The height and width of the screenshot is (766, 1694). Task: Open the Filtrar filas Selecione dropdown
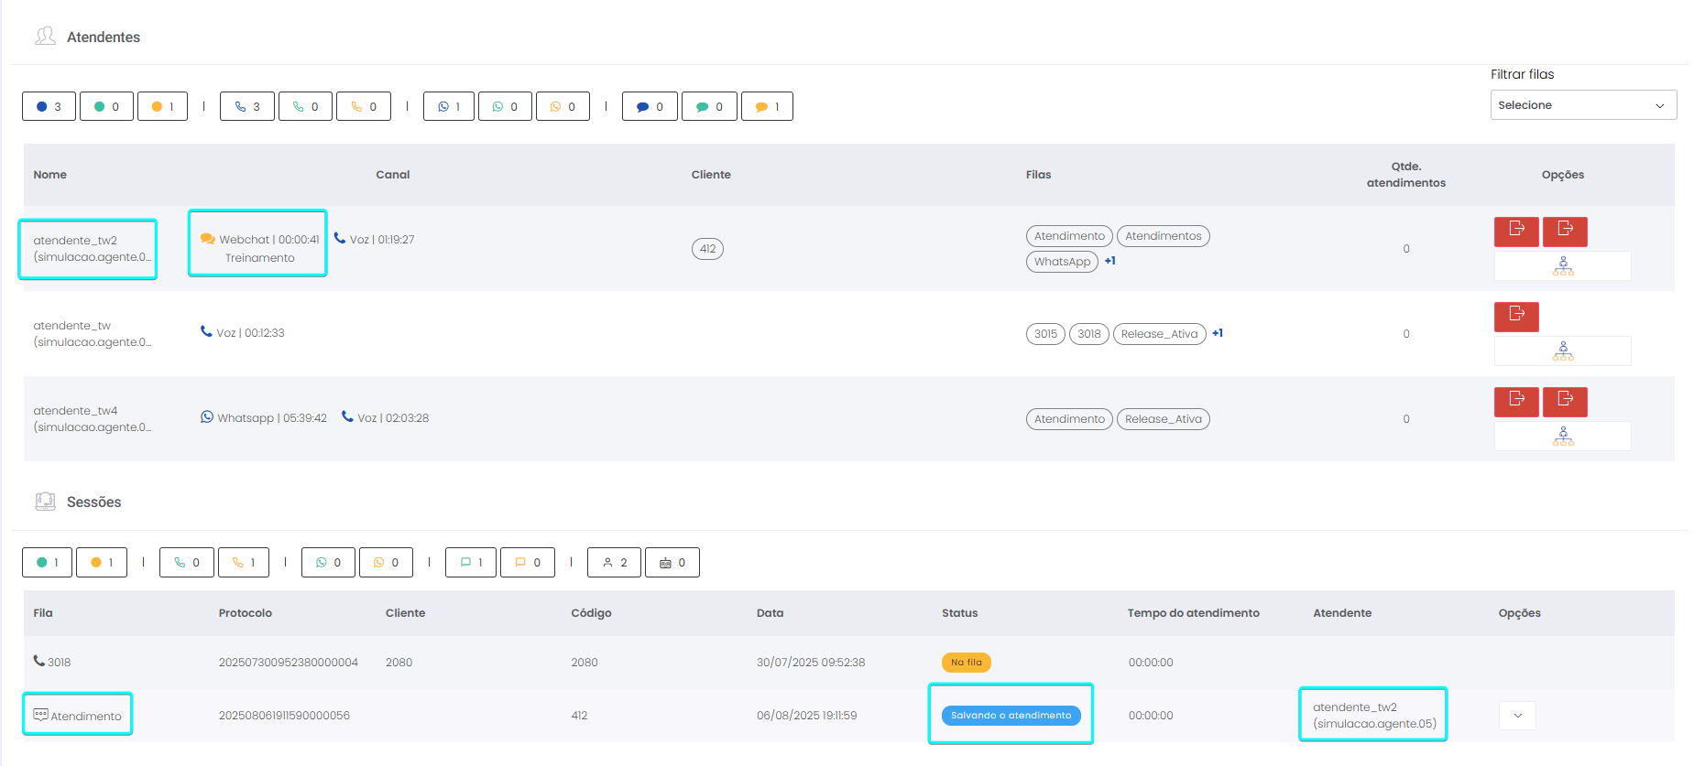pos(1582,105)
